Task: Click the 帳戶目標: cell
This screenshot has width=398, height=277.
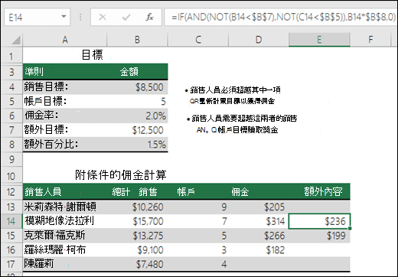Action: coord(65,101)
